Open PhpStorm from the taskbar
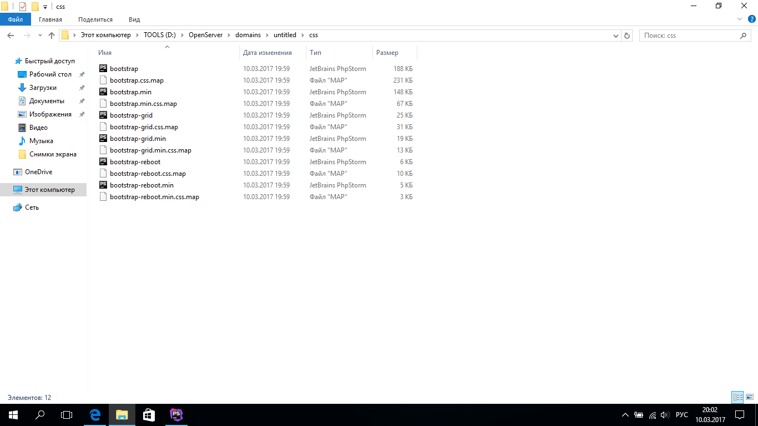The image size is (758, 426). pos(176,414)
